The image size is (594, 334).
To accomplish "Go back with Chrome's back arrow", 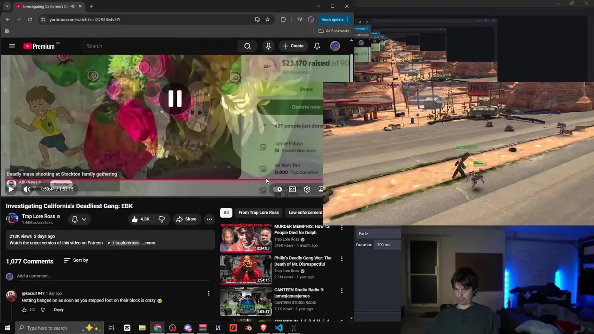I will (8, 19).
